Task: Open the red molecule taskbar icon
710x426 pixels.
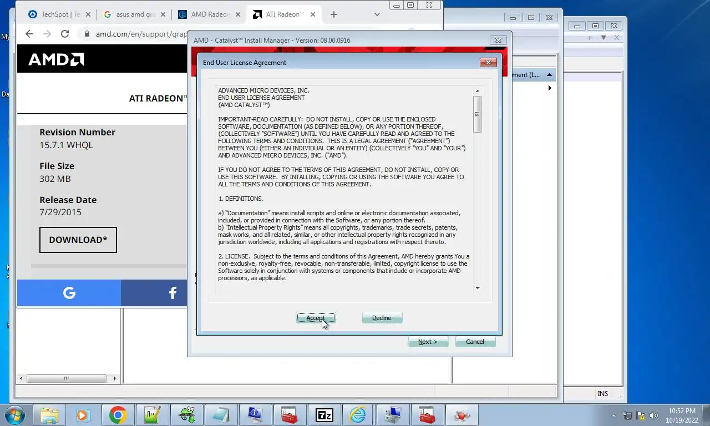Action: tap(461, 415)
